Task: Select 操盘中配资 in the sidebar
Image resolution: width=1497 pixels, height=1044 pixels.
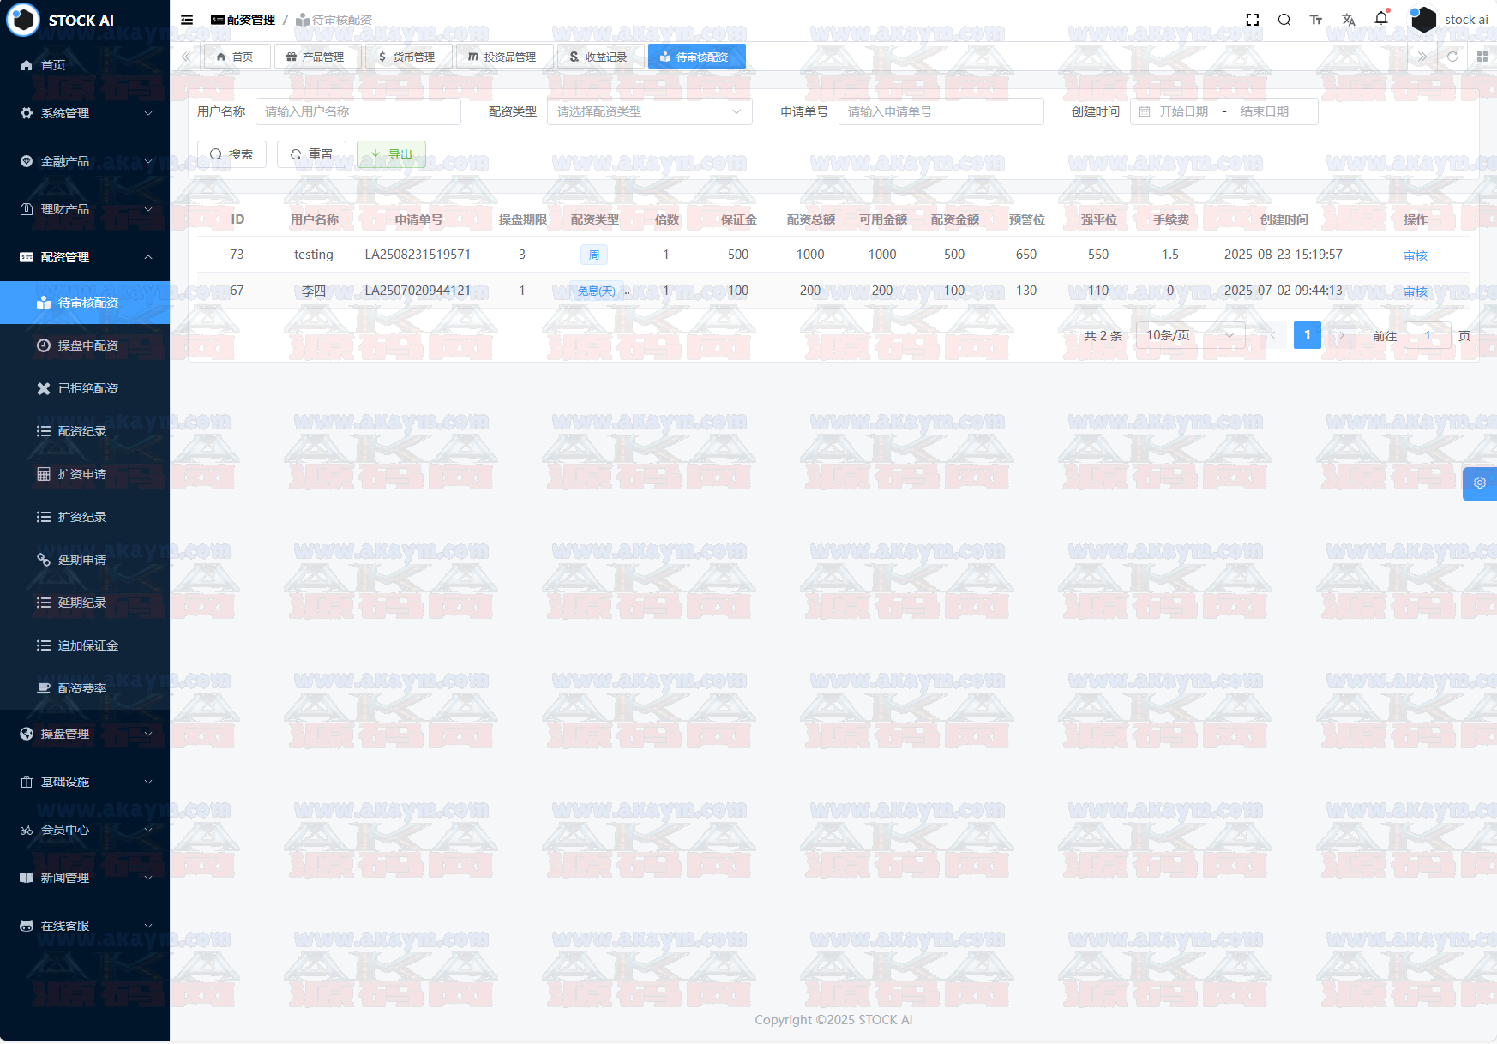Action: click(x=87, y=345)
